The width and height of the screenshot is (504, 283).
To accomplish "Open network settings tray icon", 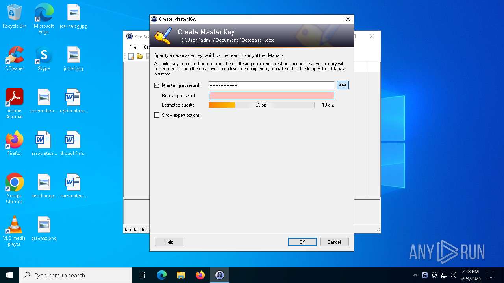I will click(x=444, y=275).
